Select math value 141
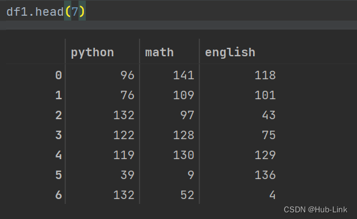 tap(184, 75)
